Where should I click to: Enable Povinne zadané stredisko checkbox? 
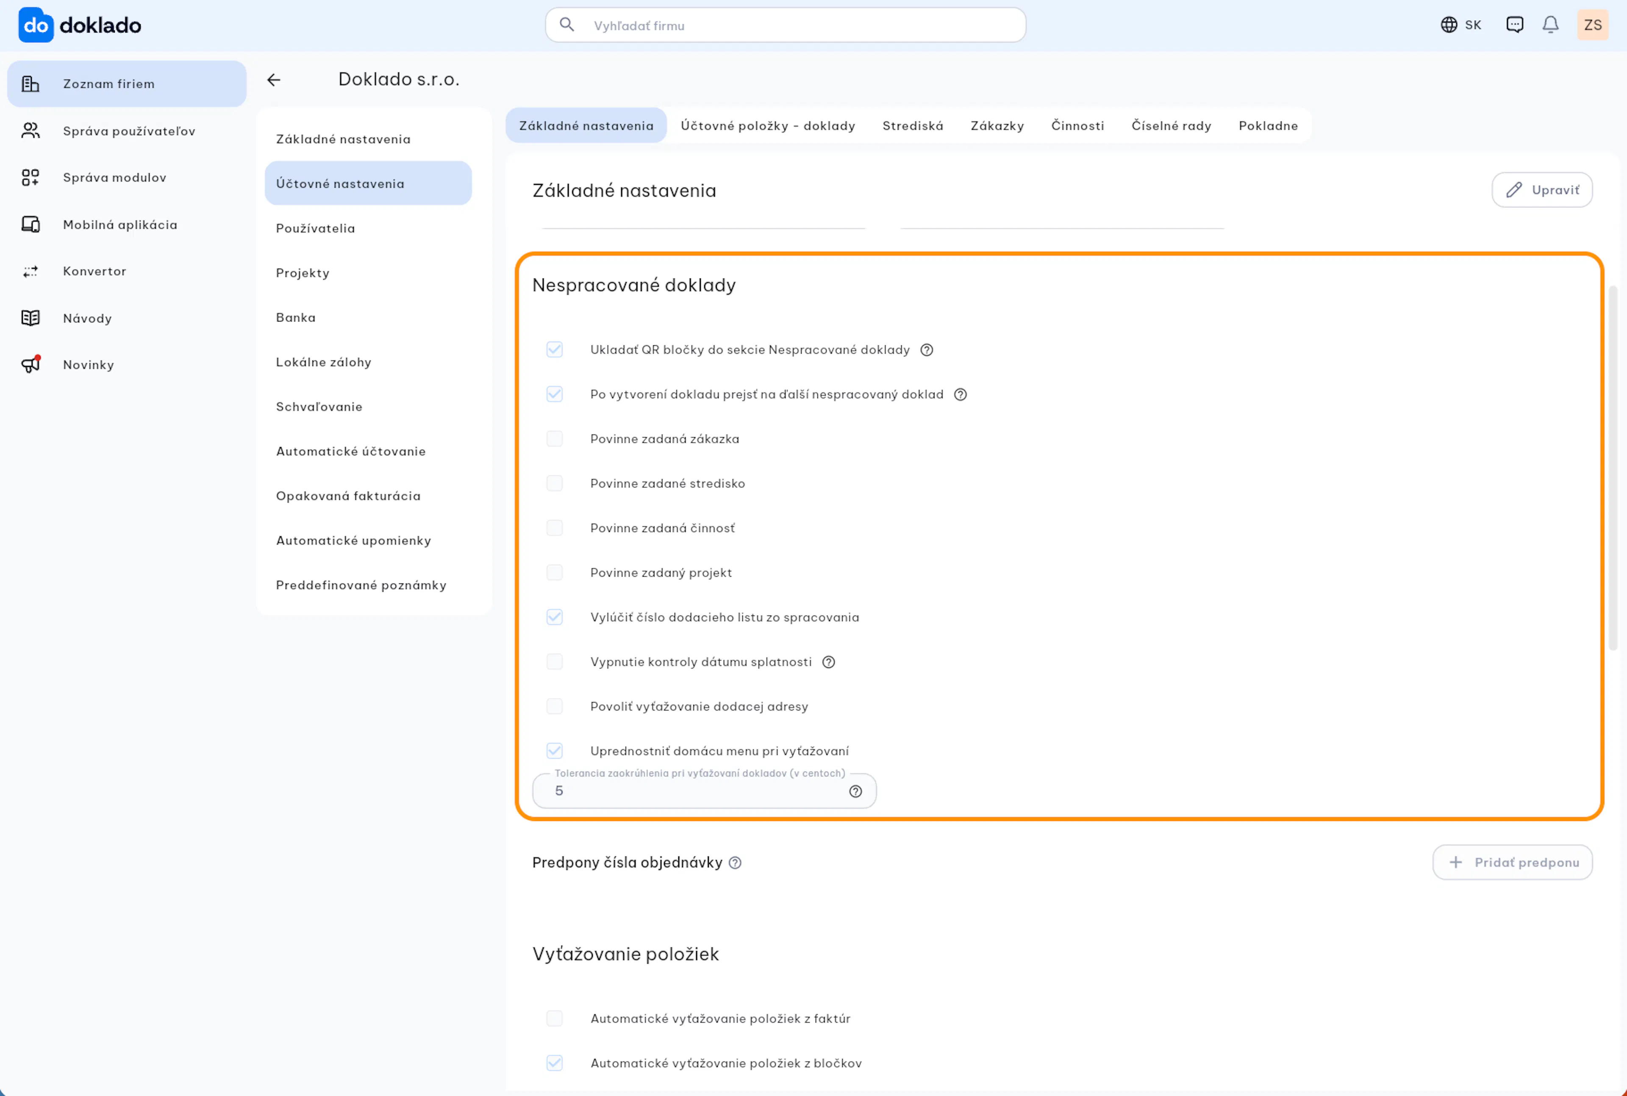pos(554,484)
